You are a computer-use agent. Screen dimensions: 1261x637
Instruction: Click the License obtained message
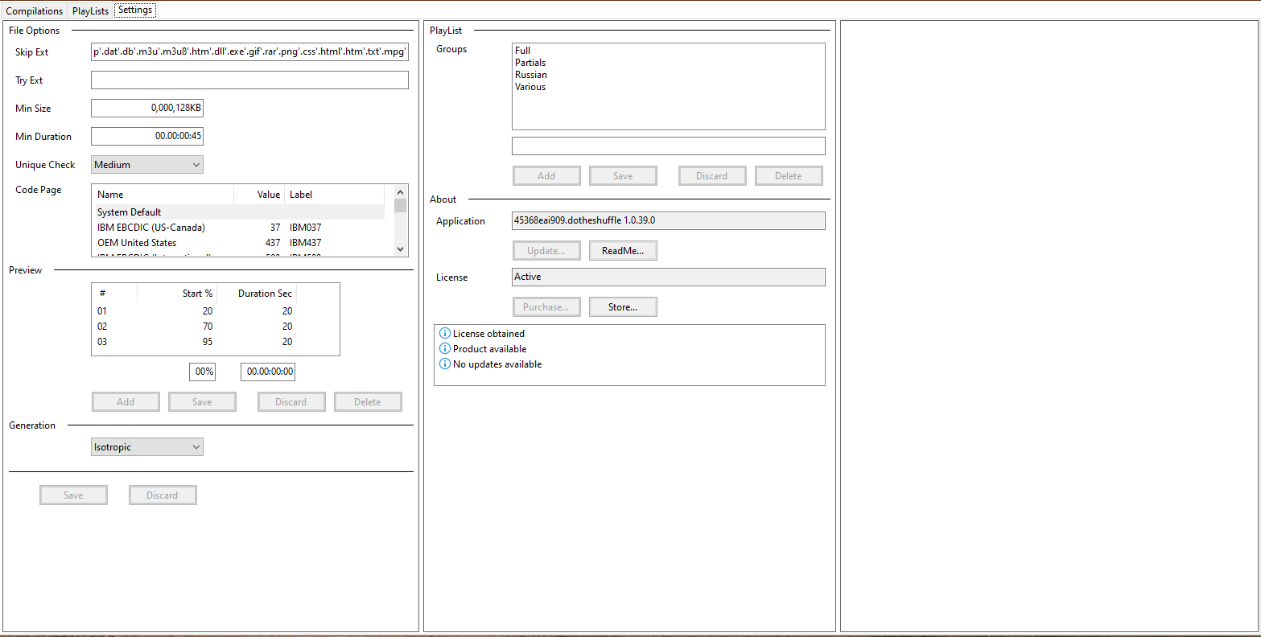click(x=488, y=334)
